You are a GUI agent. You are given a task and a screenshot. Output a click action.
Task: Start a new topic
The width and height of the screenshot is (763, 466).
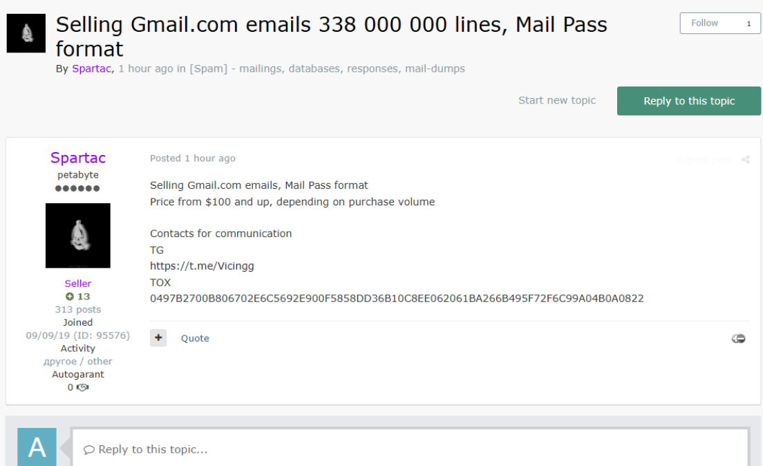(x=556, y=100)
